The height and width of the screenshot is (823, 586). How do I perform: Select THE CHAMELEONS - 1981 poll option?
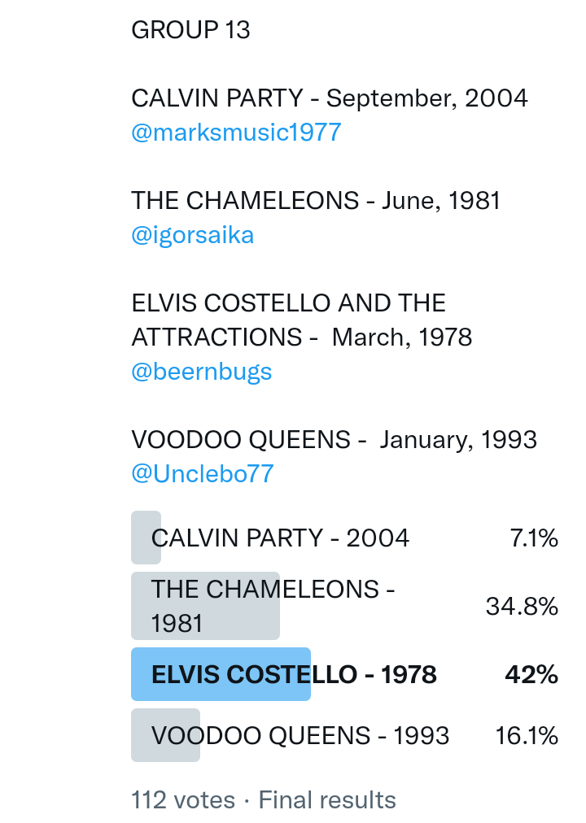point(273,606)
